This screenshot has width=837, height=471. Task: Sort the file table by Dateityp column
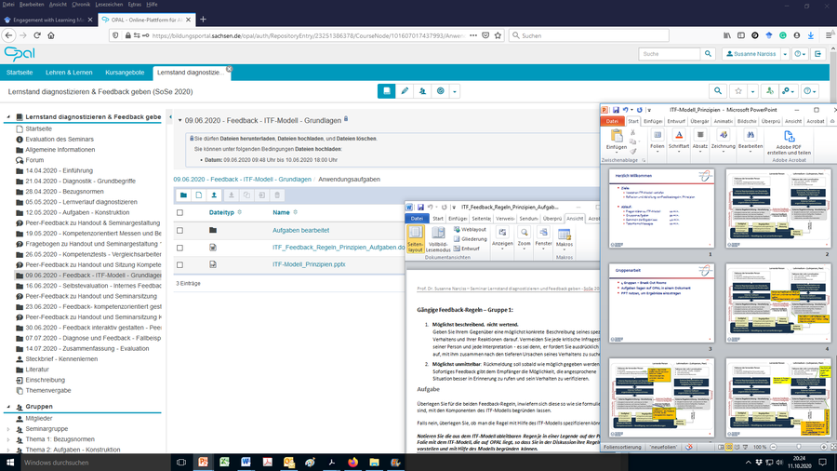click(x=221, y=212)
